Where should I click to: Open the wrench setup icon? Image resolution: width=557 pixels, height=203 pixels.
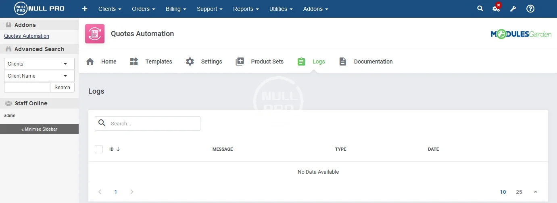point(513,9)
